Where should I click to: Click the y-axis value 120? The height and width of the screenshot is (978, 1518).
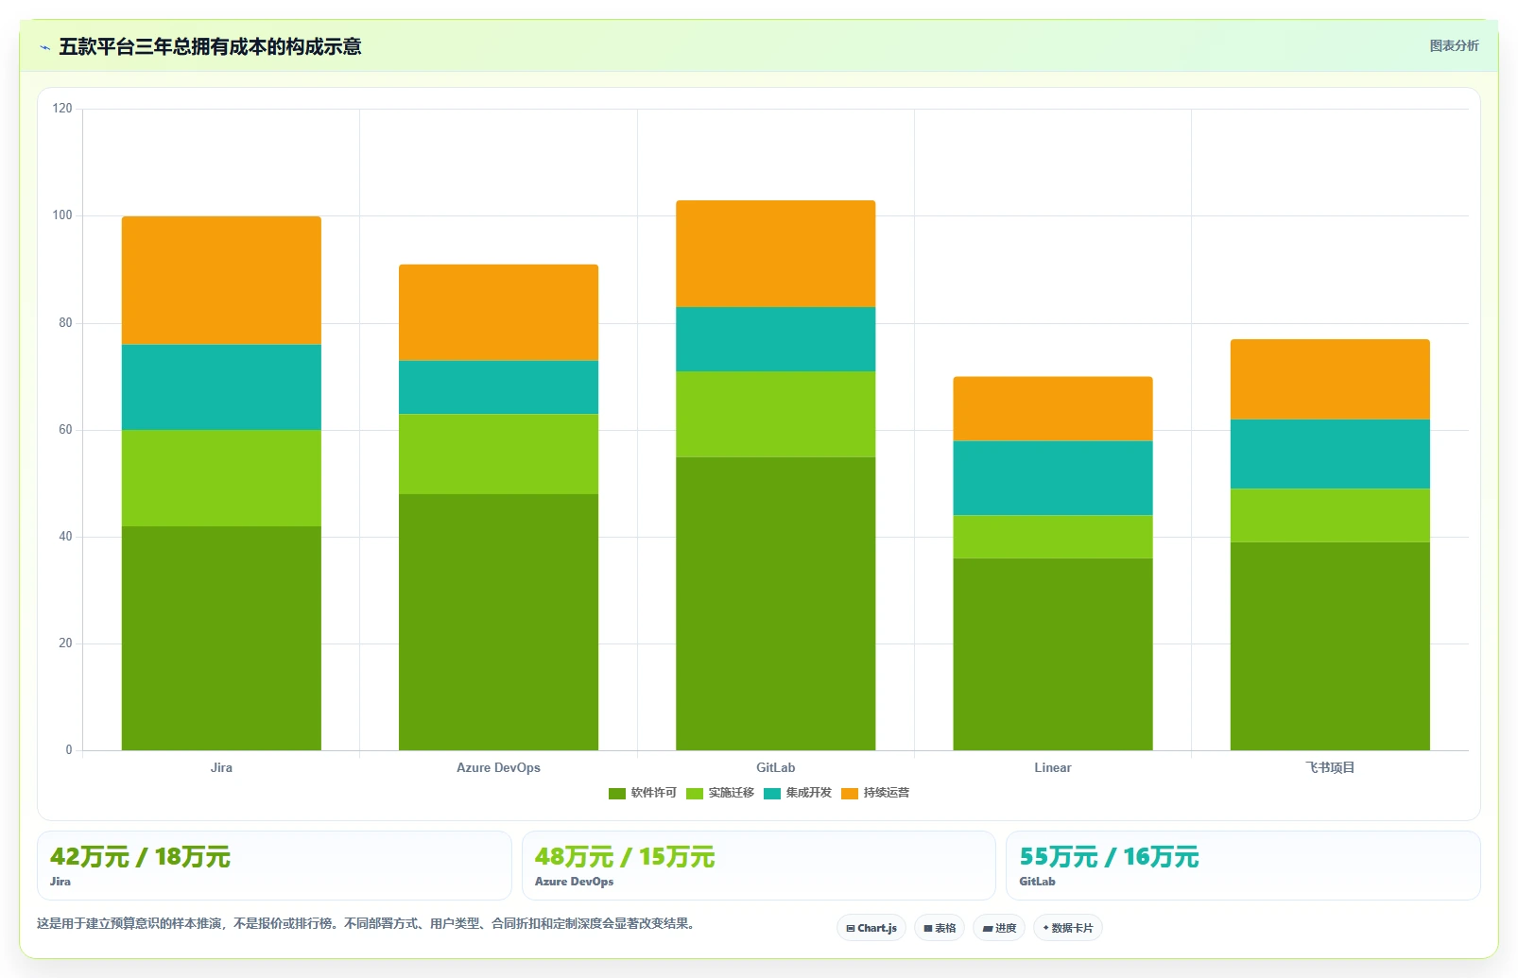(x=62, y=109)
